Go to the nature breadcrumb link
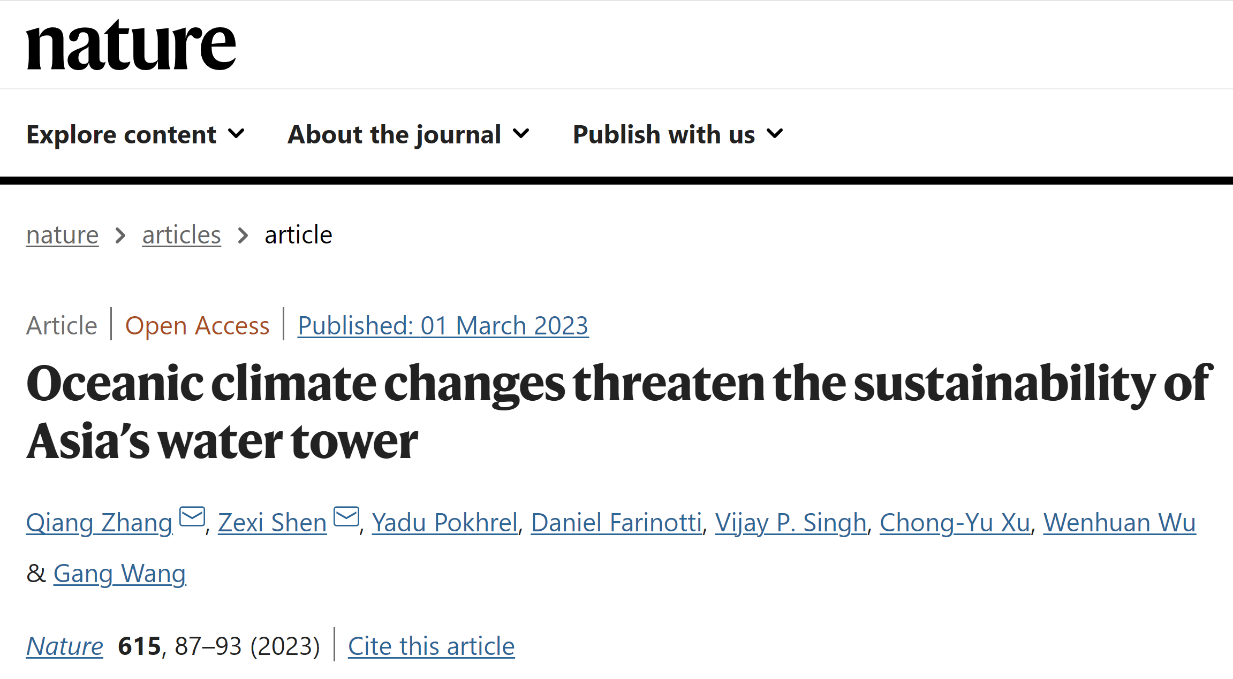 (62, 235)
